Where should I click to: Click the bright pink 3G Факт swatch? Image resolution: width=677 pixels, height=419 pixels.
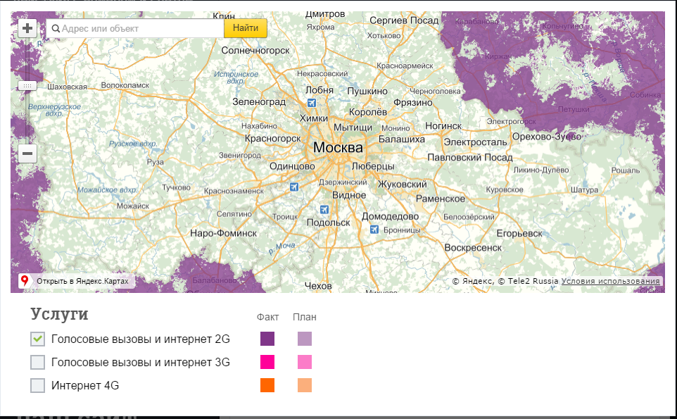[x=267, y=362]
